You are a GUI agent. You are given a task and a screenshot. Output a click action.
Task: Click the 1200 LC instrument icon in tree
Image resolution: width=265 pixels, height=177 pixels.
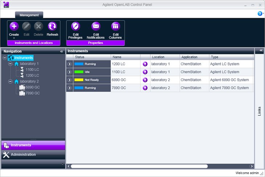22,76
